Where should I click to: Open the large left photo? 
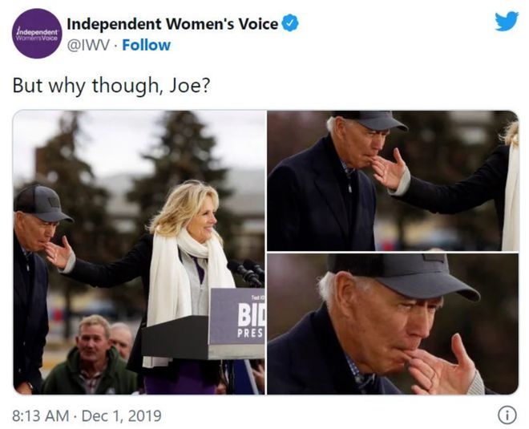point(139,252)
